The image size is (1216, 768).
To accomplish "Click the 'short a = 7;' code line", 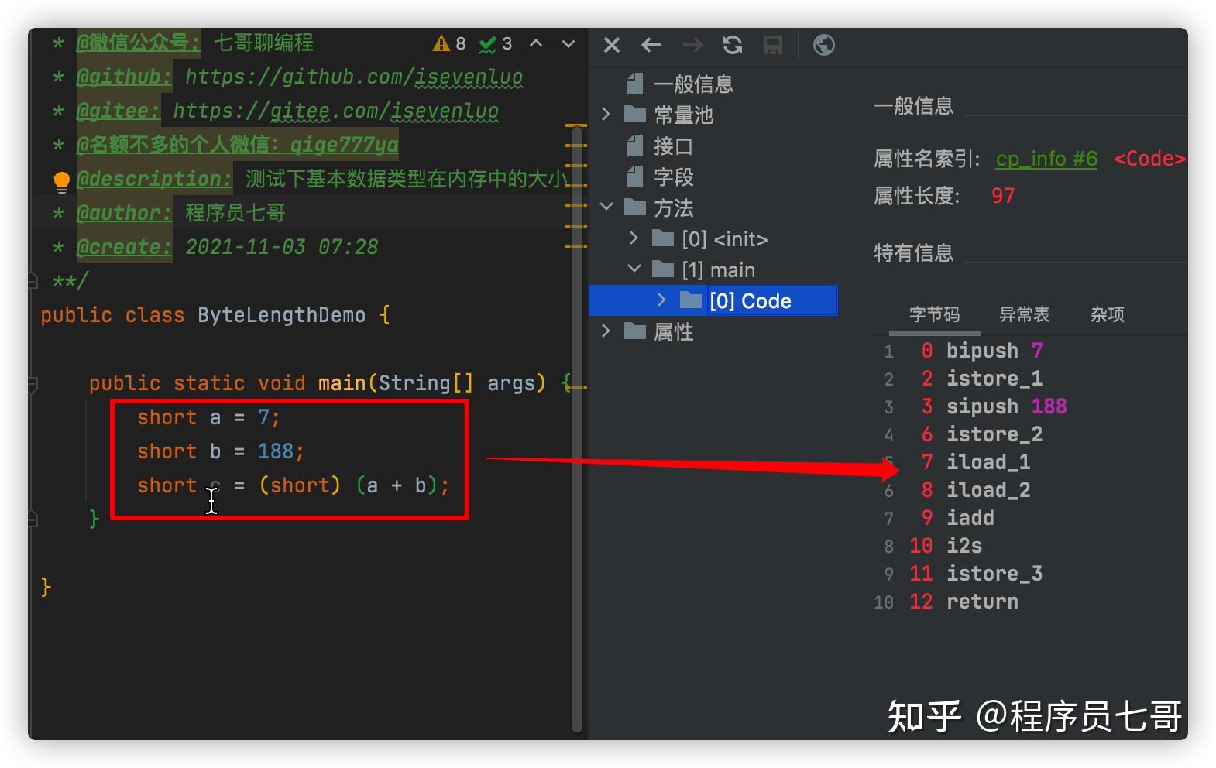I will pos(208,417).
